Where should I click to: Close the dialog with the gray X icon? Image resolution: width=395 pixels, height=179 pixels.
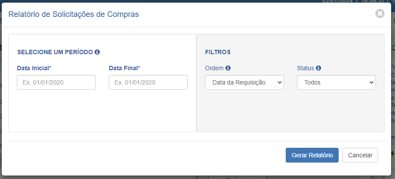click(380, 13)
